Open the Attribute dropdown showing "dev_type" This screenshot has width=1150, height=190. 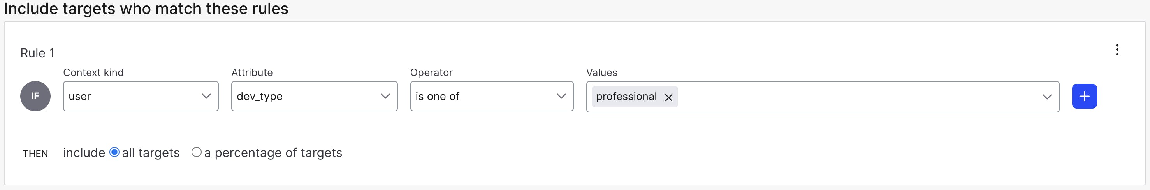(308, 96)
